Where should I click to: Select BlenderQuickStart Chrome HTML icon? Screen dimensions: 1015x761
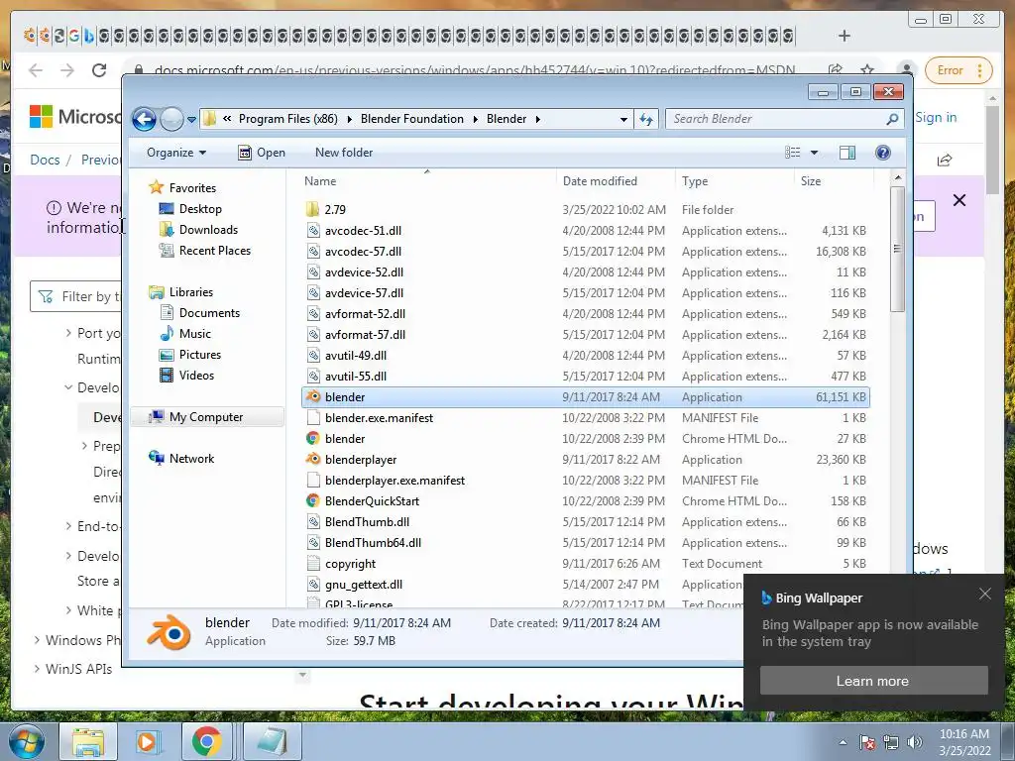pos(312,500)
